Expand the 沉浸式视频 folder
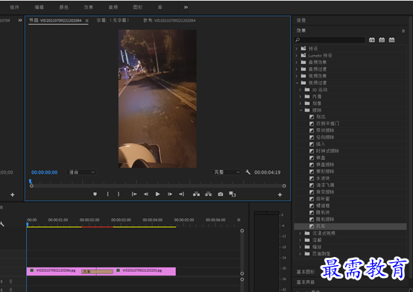Viewport: 413px width, 292px height. (x=300, y=233)
